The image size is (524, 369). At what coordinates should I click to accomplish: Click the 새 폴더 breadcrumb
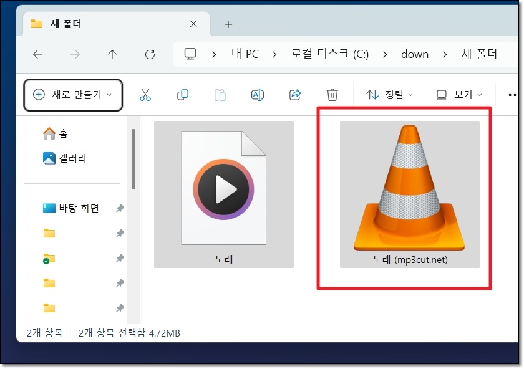coord(479,54)
